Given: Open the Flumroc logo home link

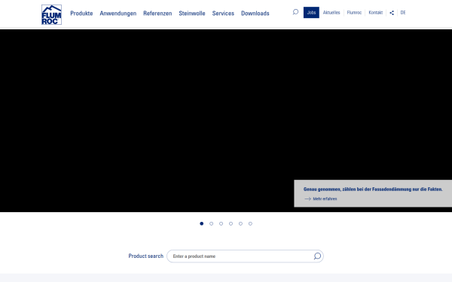Looking at the screenshot, I should point(51,14).
